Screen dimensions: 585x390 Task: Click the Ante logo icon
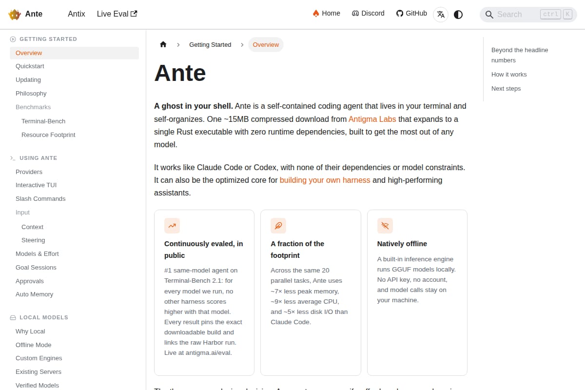(15, 14)
